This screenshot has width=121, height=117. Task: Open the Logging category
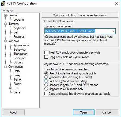(x=19, y=20)
